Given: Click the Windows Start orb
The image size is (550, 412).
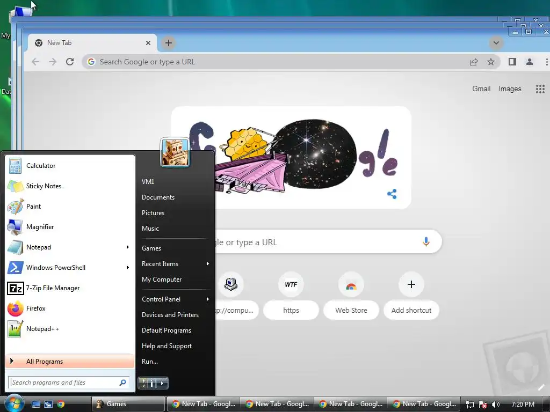Looking at the screenshot, I should 15,403.
